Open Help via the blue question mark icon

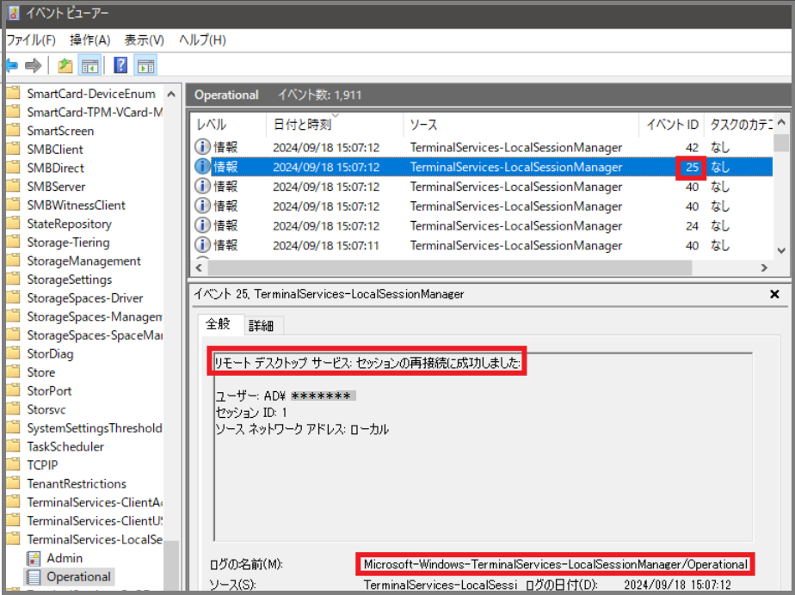(x=120, y=65)
